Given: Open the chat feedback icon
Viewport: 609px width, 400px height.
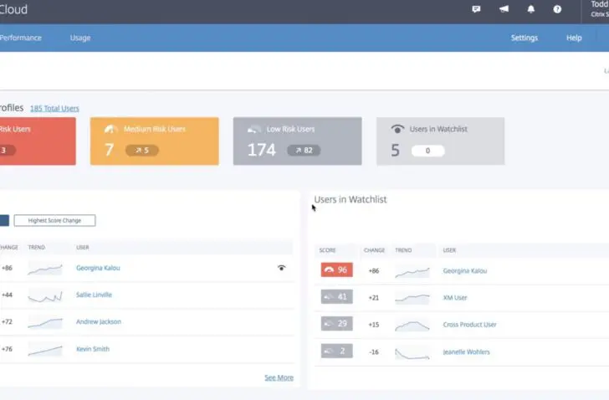Looking at the screenshot, I should click(x=476, y=9).
